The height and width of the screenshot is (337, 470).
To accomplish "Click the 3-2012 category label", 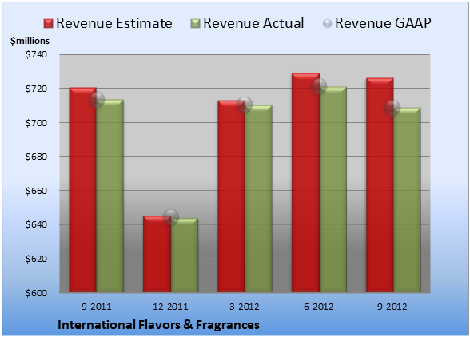I will click(x=245, y=307).
